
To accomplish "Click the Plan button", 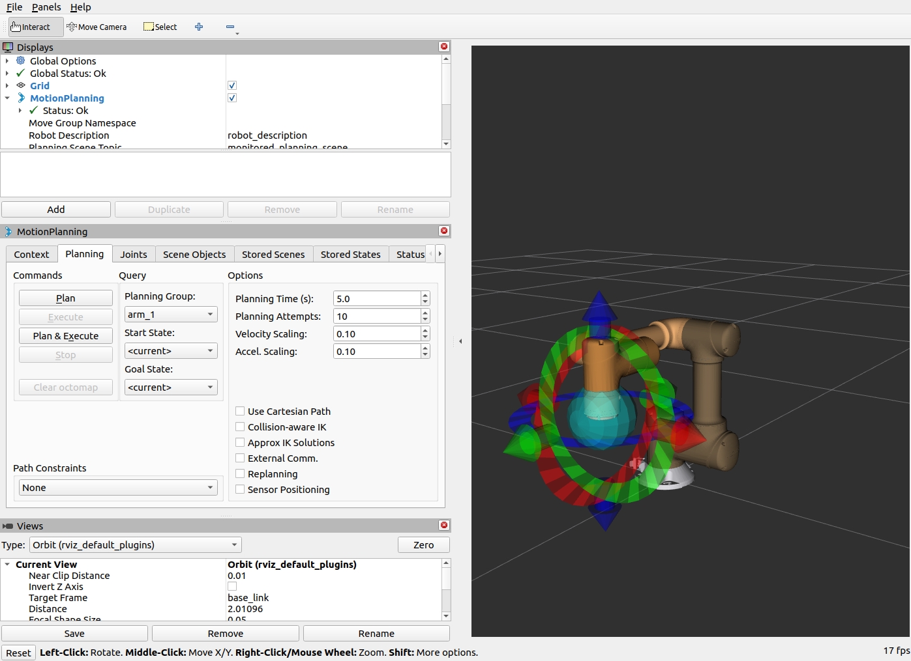I will (x=66, y=298).
